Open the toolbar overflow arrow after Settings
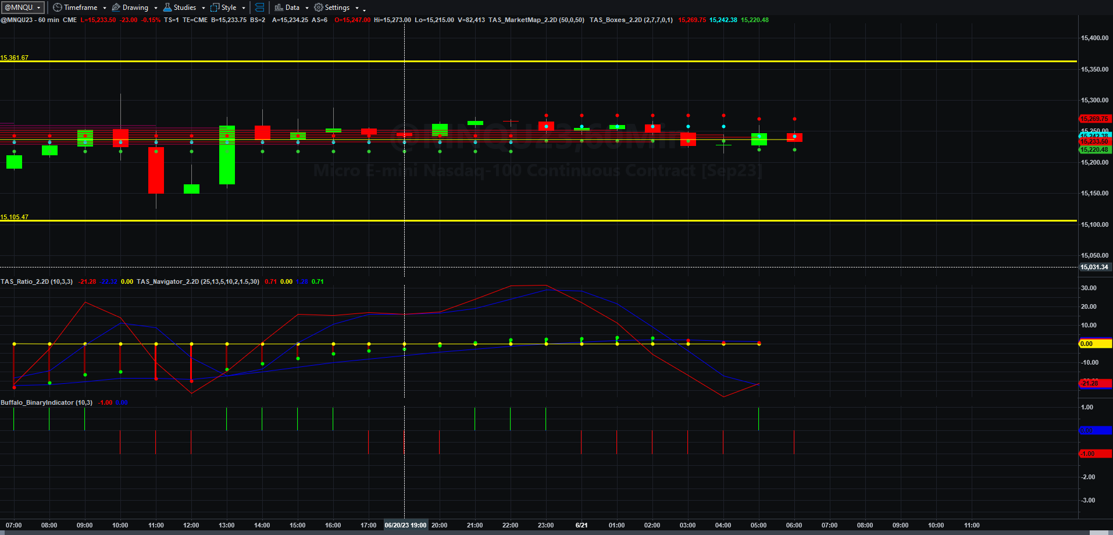1113x535 pixels. (365, 9)
